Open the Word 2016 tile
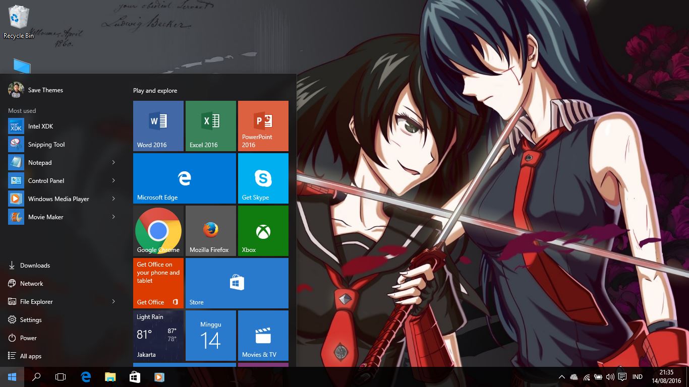The image size is (689, 387). click(x=158, y=126)
